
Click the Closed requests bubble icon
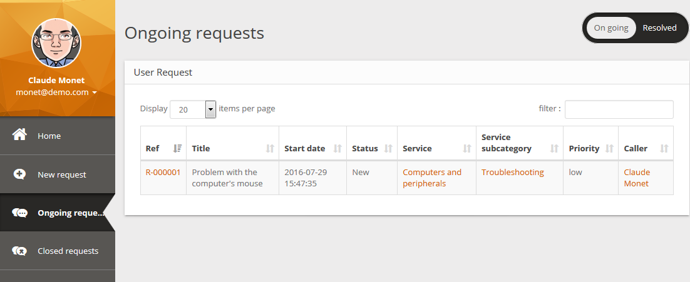pos(19,251)
